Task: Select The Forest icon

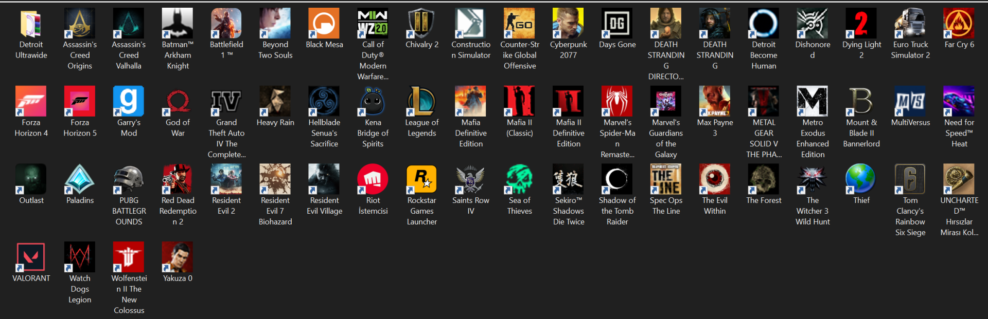Action: coord(764,179)
